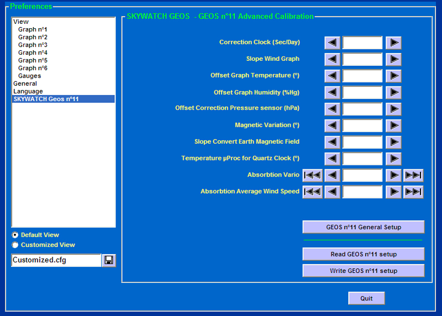
Task: Increase Magnetic Variation with right arrow
Action: (393, 126)
